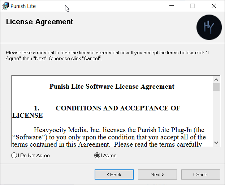225x185 pixels.
Task: Continue the installation with Next
Action: 157,175
